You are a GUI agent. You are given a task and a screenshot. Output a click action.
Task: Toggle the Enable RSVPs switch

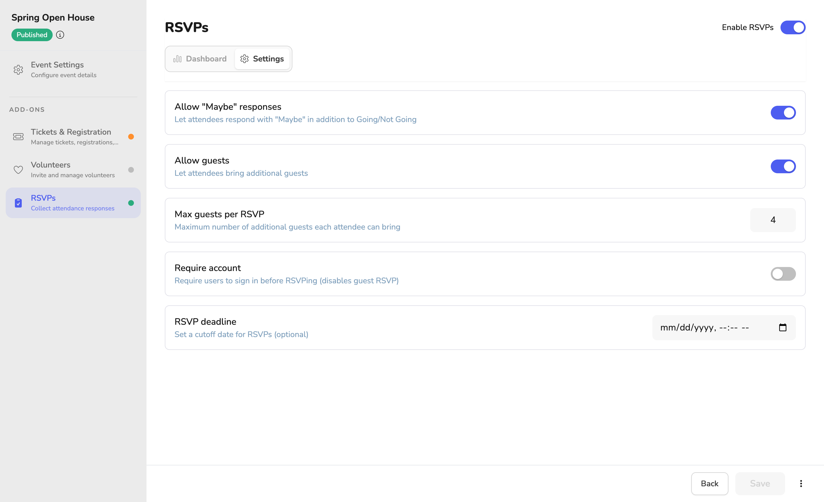click(793, 27)
